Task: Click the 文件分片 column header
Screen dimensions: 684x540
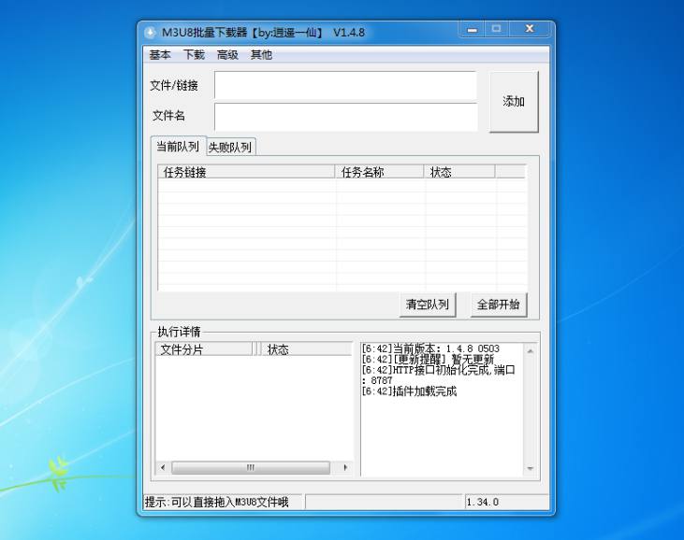Action: [x=204, y=349]
